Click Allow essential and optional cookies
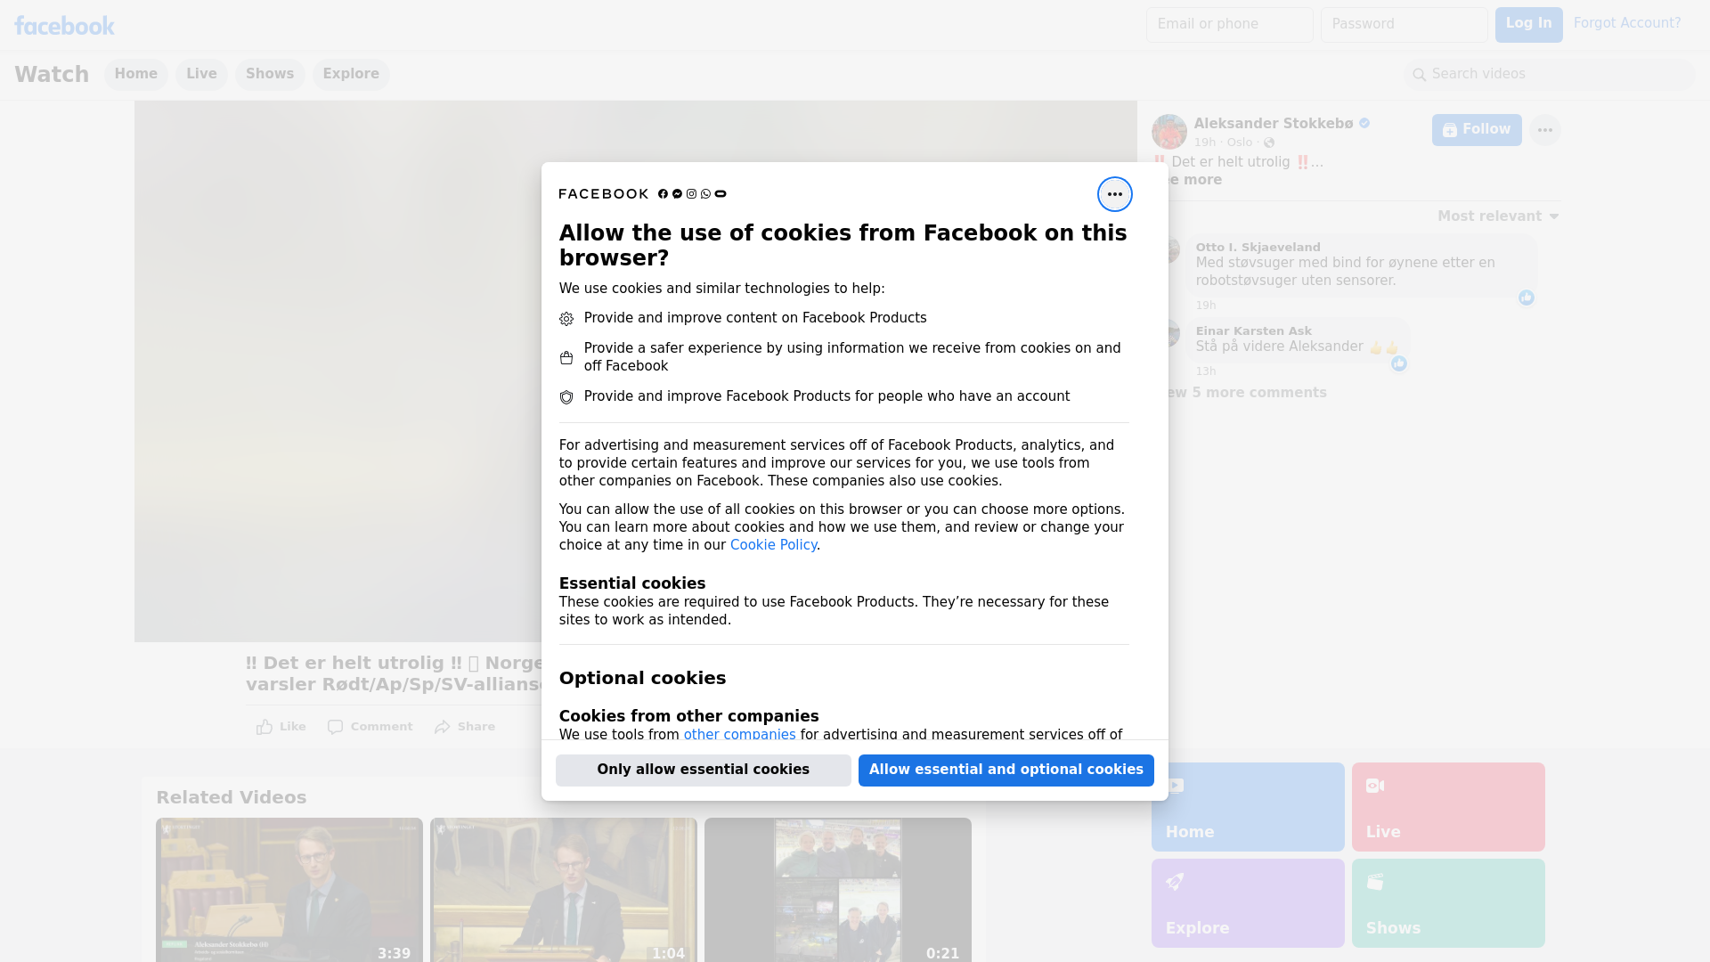Viewport: 1710px width, 962px height. click(x=1006, y=770)
